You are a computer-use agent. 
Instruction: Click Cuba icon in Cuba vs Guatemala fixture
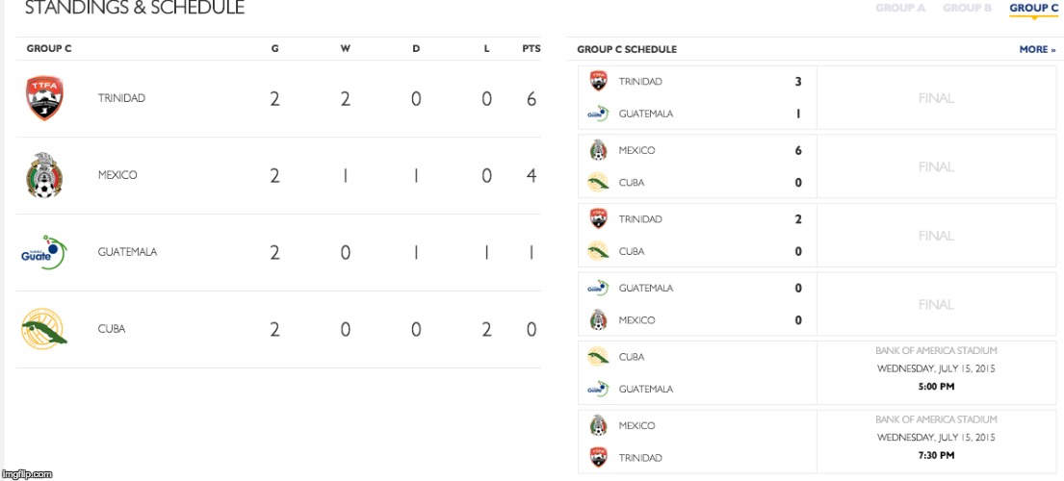pyautogui.click(x=598, y=357)
